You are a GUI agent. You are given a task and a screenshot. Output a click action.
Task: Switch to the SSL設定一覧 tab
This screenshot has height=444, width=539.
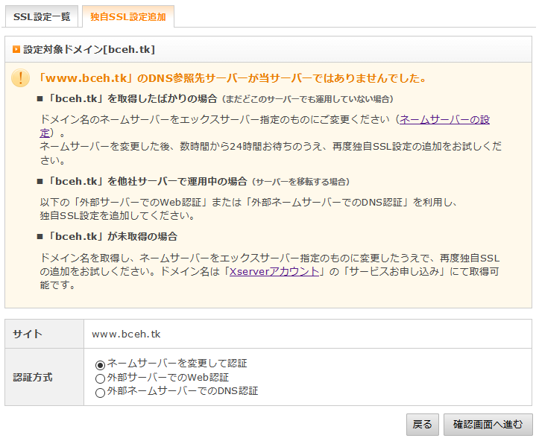pyautogui.click(x=42, y=16)
